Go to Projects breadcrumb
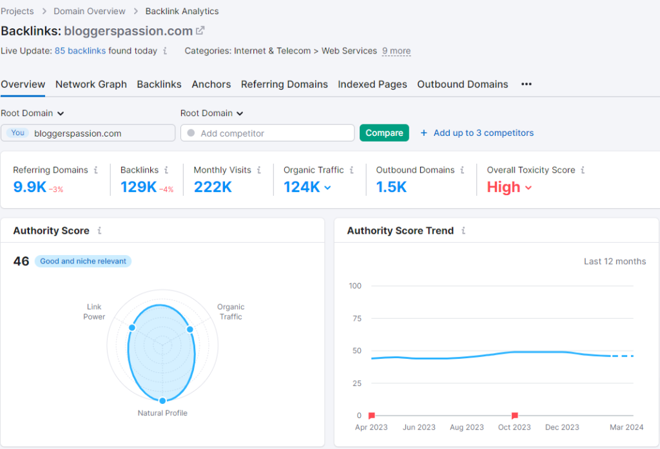Image resolution: width=660 pixels, height=449 pixels. click(17, 12)
